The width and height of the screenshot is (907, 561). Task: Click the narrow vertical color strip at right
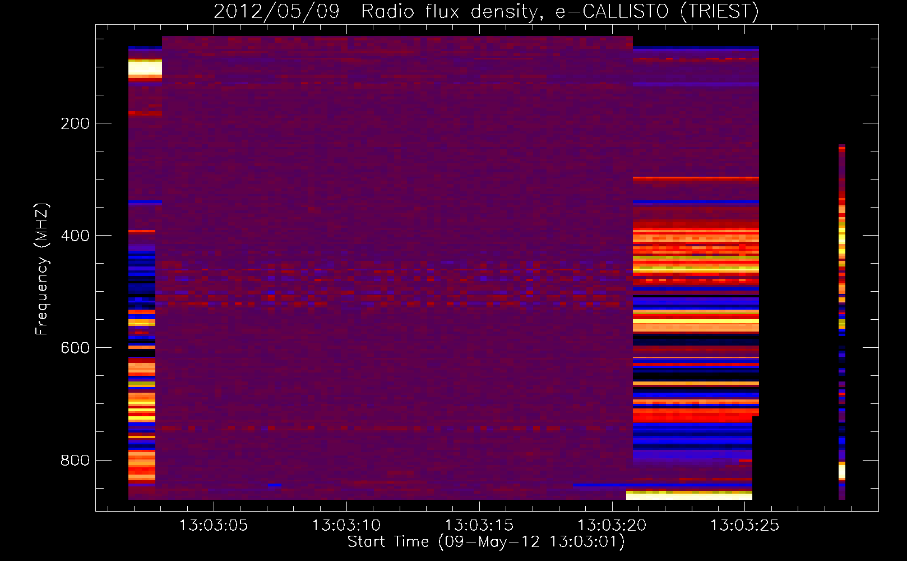click(842, 322)
